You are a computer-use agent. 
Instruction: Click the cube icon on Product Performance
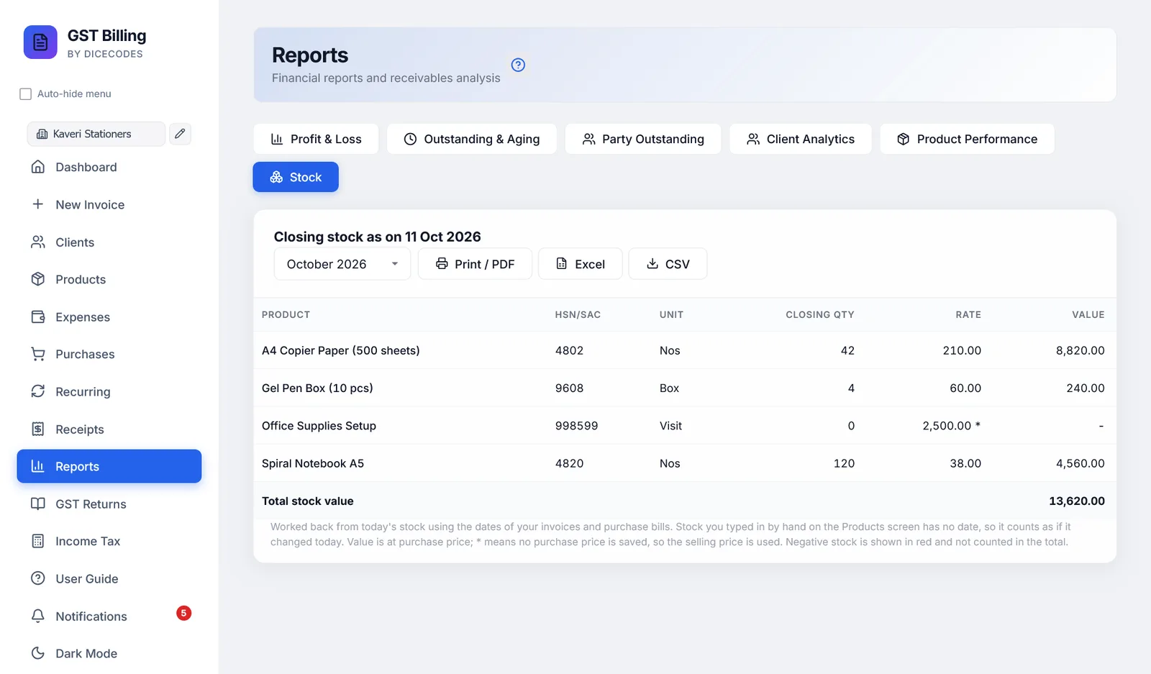click(x=904, y=139)
